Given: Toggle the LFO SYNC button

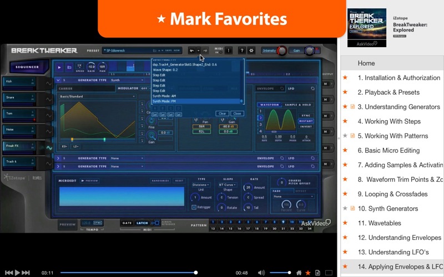Looking at the screenshot, I should 306,116.
